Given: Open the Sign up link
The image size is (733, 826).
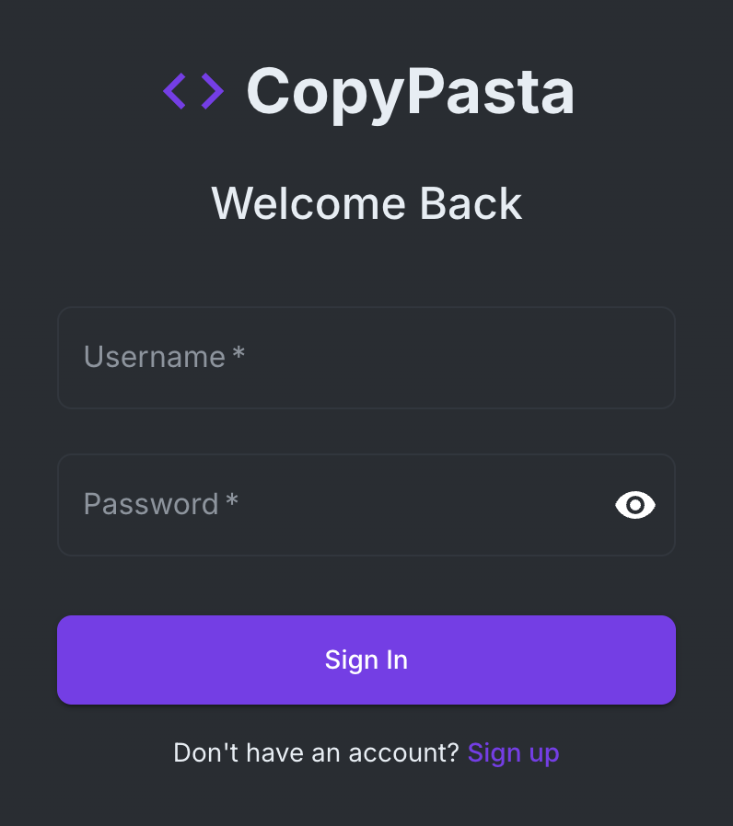Looking at the screenshot, I should click(513, 753).
